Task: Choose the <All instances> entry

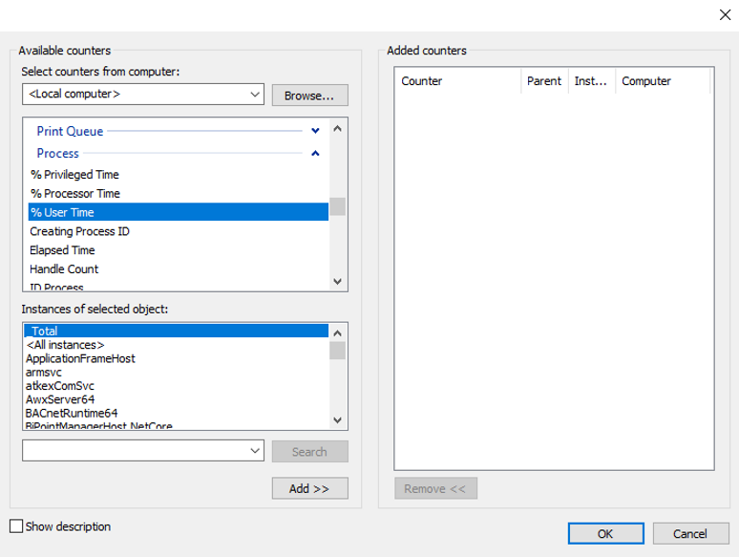Action: click(67, 345)
